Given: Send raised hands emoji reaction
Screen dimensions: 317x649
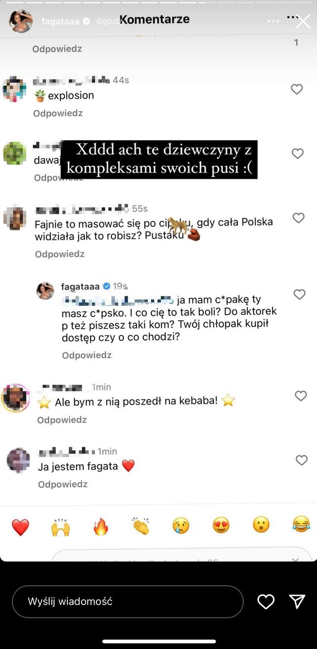Looking at the screenshot, I should tap(60, 527).
